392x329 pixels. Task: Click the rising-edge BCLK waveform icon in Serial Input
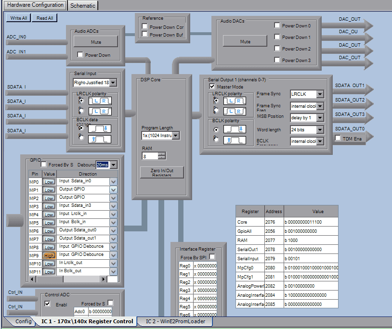pyautogui.click(x=99, y=139)
